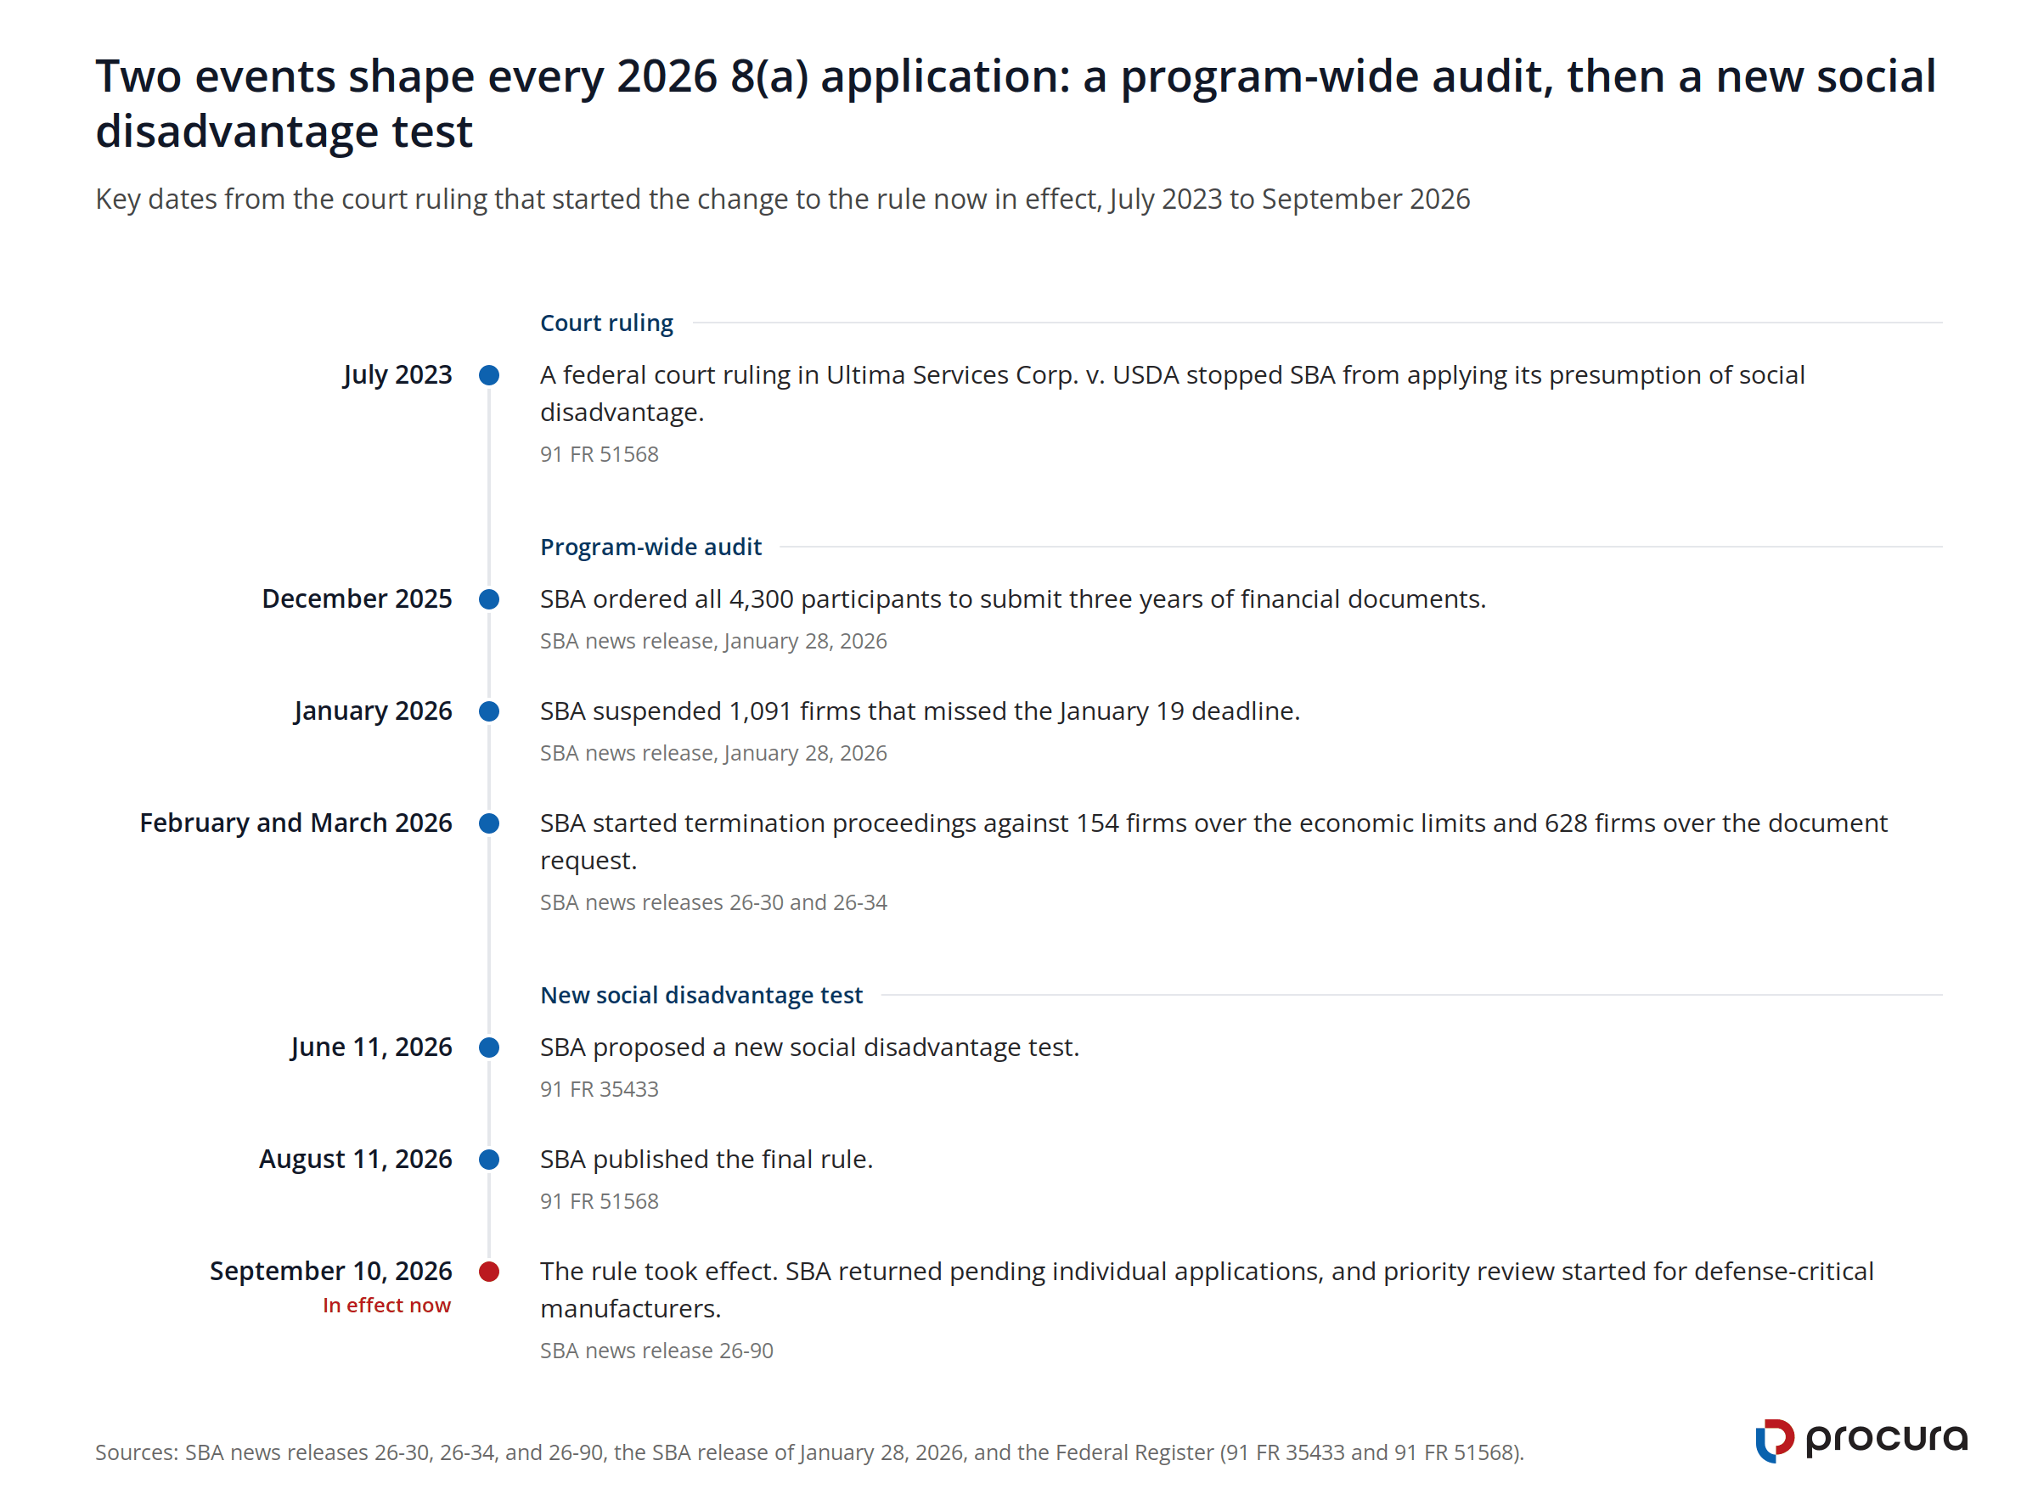This screenshot has height=1511, width=2038.
Task: Click the June 11, 2026 timeline dot
Action: [489, 1048]
